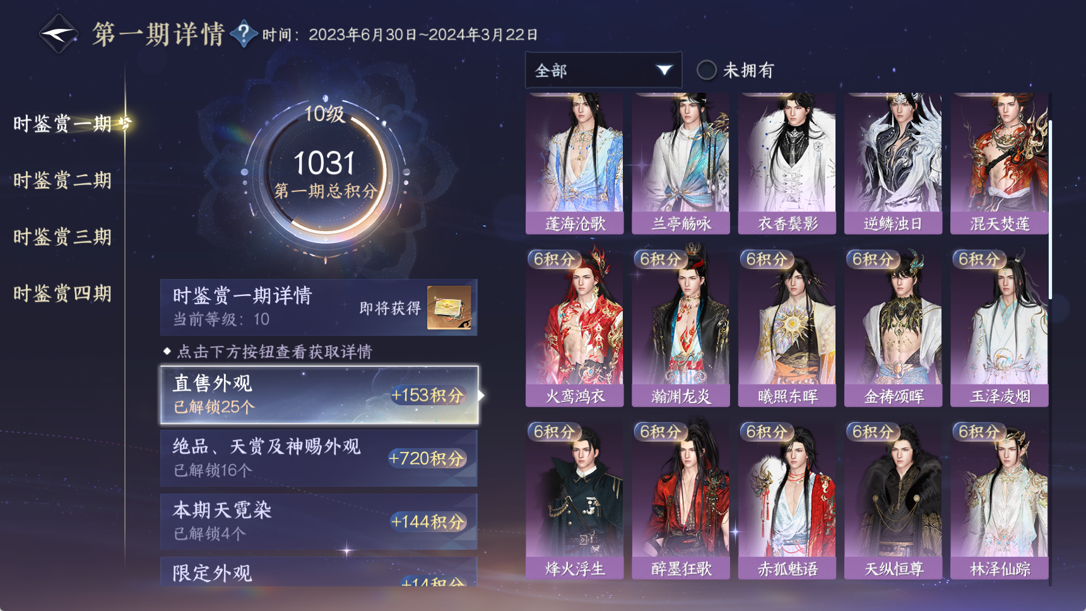Open the 全部 filter dropdown
The width and height of the screenshot is (1086, 611).
click(x=603, y=70)
